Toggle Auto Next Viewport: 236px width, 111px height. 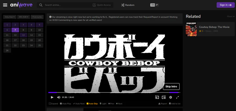tap(79, 104)
